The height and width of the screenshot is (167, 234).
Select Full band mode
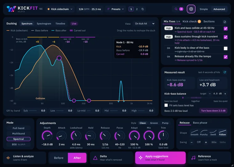(18, 128)
